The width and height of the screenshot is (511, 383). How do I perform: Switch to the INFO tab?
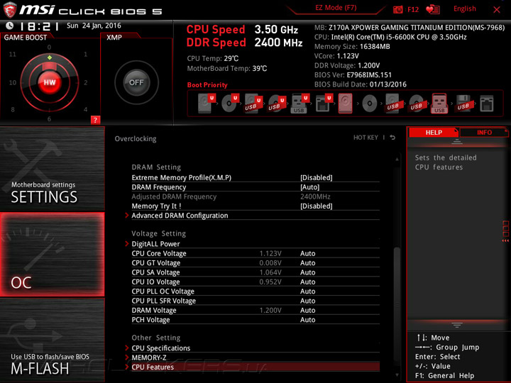click(x=484, y=132)
